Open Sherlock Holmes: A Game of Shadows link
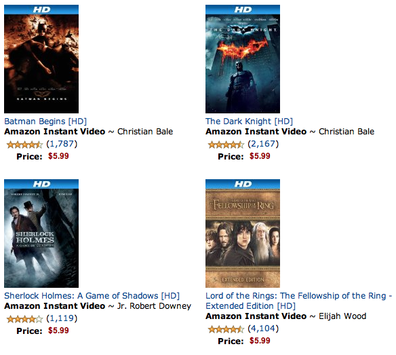 click(92, 296)
